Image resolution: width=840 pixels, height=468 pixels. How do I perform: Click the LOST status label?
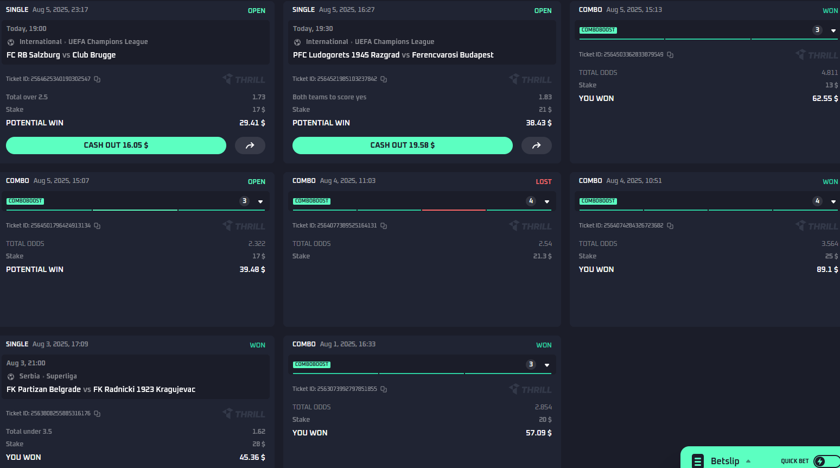coord(544,182)
